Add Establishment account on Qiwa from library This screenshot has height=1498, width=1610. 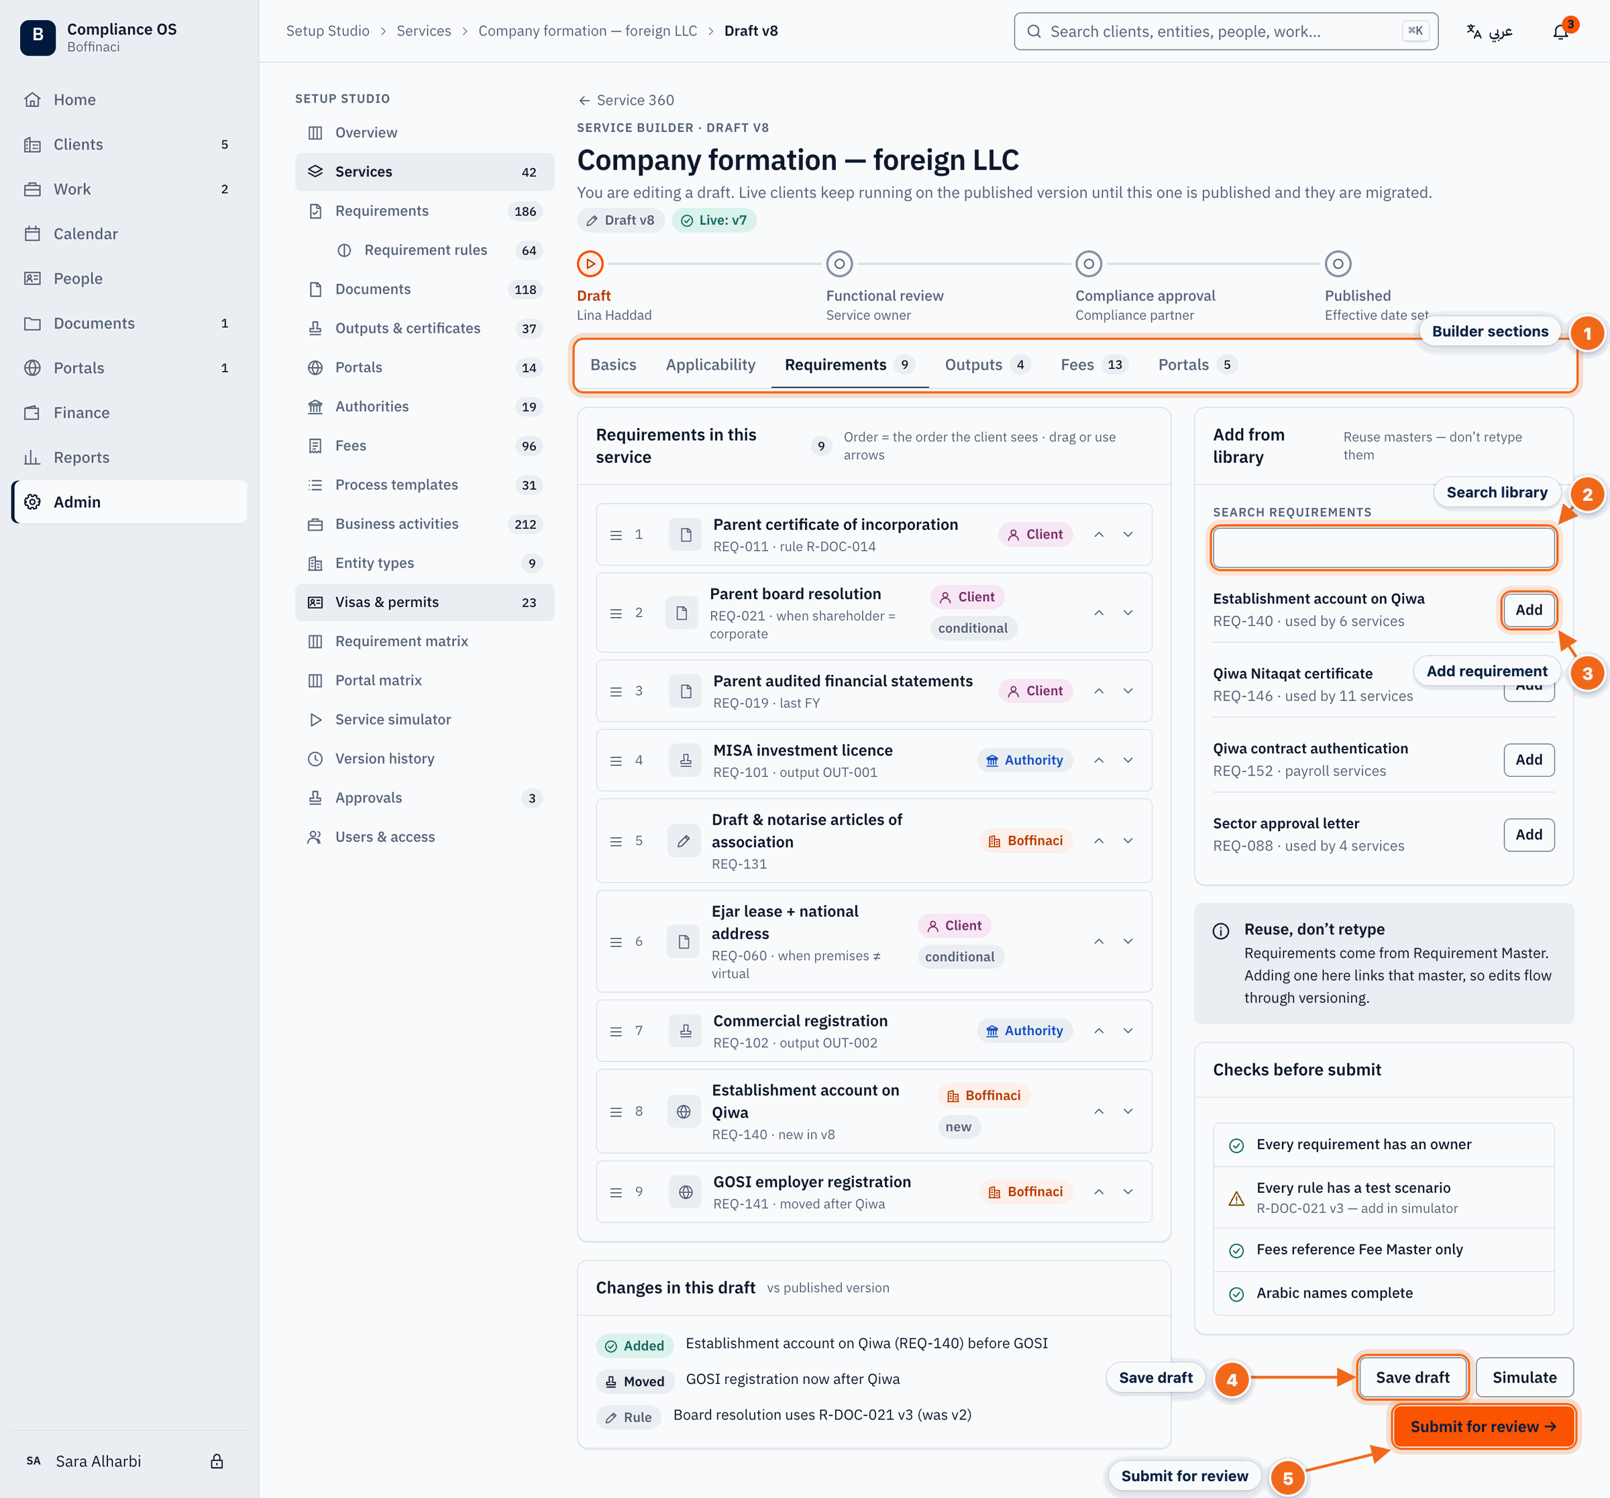1528,610
